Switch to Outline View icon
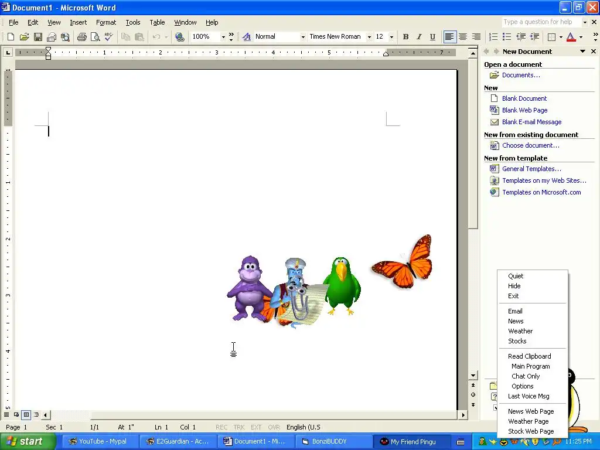Screen dimensions: 600x450 click(x=36, y=414)
